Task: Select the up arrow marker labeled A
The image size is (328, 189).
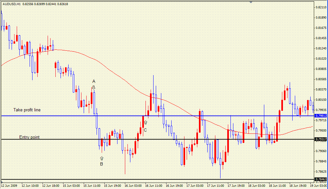Action: click(x=94, y=87)
